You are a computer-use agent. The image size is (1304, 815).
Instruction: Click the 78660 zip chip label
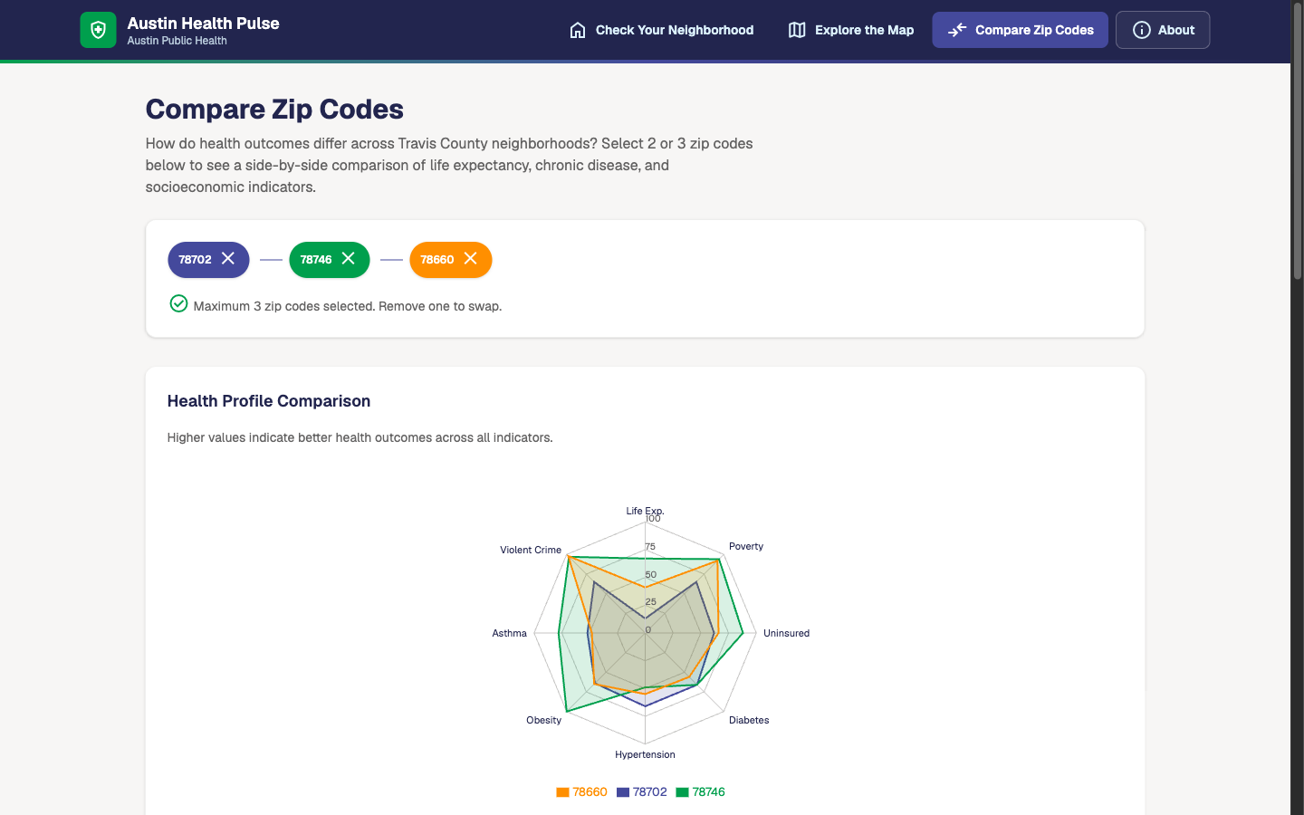click(x=437, y=260)
